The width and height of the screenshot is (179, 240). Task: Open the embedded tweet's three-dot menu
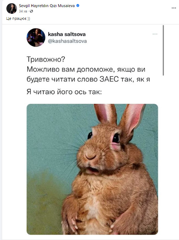(155, 34)
